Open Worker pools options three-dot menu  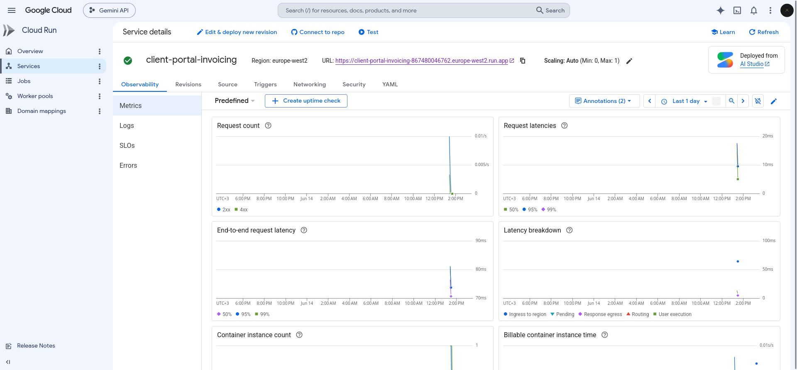point(100,96)
